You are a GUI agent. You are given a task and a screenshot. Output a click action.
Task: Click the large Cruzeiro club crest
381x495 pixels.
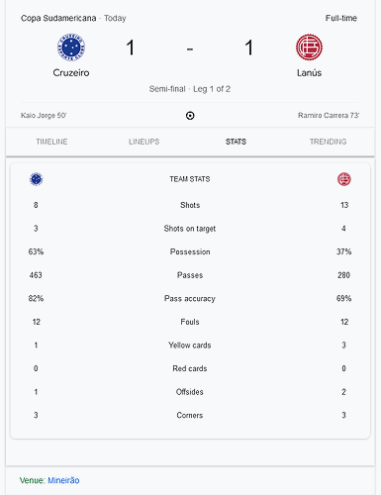[x=71, y=48]
